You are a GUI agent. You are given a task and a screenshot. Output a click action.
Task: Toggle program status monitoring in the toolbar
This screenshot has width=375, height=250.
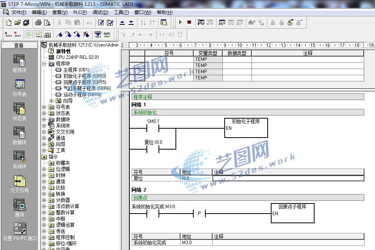201,23
